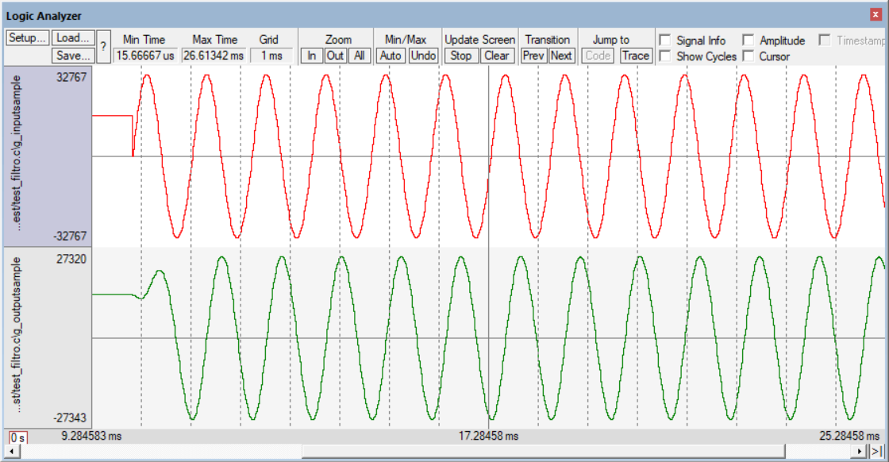Jump to Next transition
The width and height of the screenshot is (889, 462).
(x=561, y=56)
